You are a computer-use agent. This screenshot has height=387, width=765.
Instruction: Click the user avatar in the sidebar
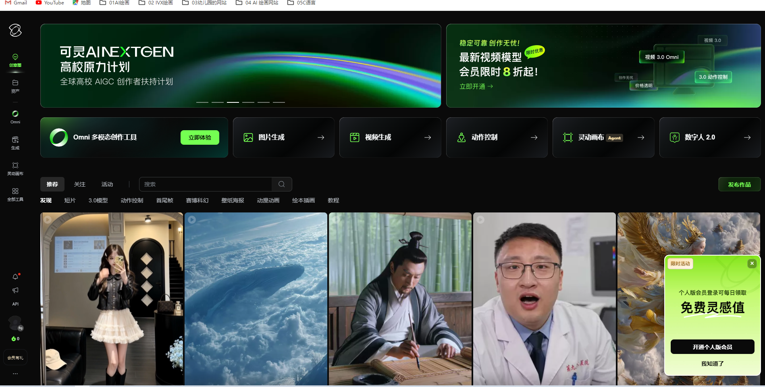(x=15, y=323)
